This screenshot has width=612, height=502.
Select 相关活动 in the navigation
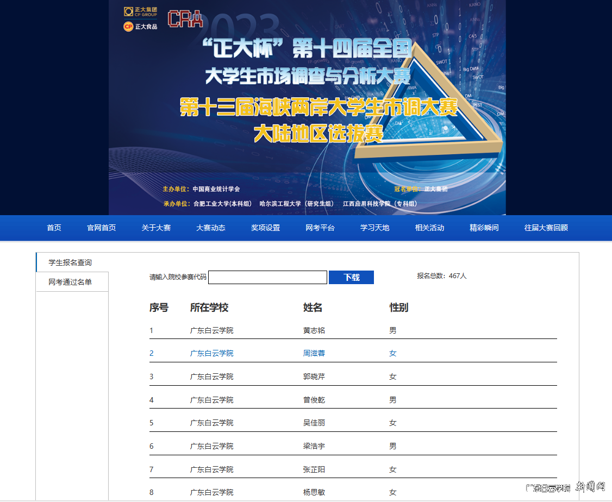(429, 228)
